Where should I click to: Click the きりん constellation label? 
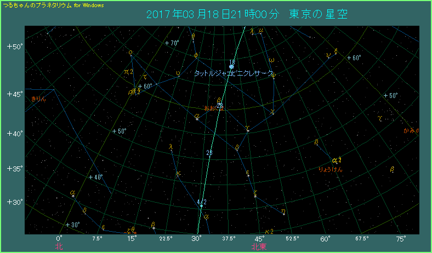[x=38, y=99]
